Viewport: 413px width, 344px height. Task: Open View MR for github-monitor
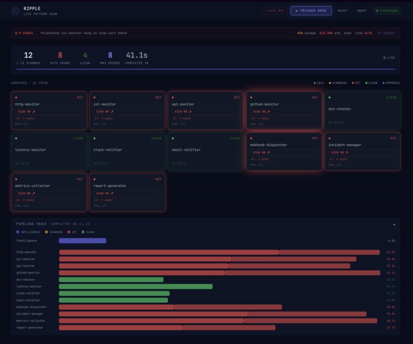point(284,112)
